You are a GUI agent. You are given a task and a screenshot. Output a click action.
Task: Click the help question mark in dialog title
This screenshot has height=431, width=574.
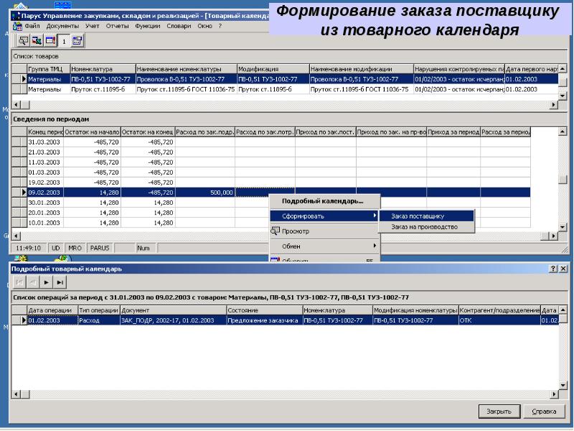tap(553, 268)
